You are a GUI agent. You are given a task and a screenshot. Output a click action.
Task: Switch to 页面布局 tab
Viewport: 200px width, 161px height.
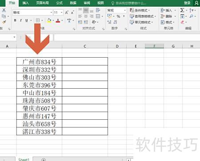tap(43, 3)
